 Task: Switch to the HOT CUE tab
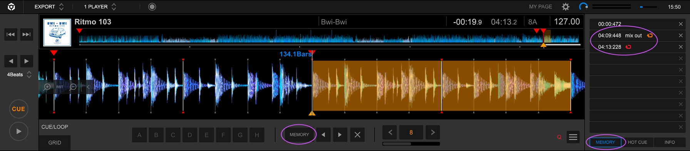637,142
